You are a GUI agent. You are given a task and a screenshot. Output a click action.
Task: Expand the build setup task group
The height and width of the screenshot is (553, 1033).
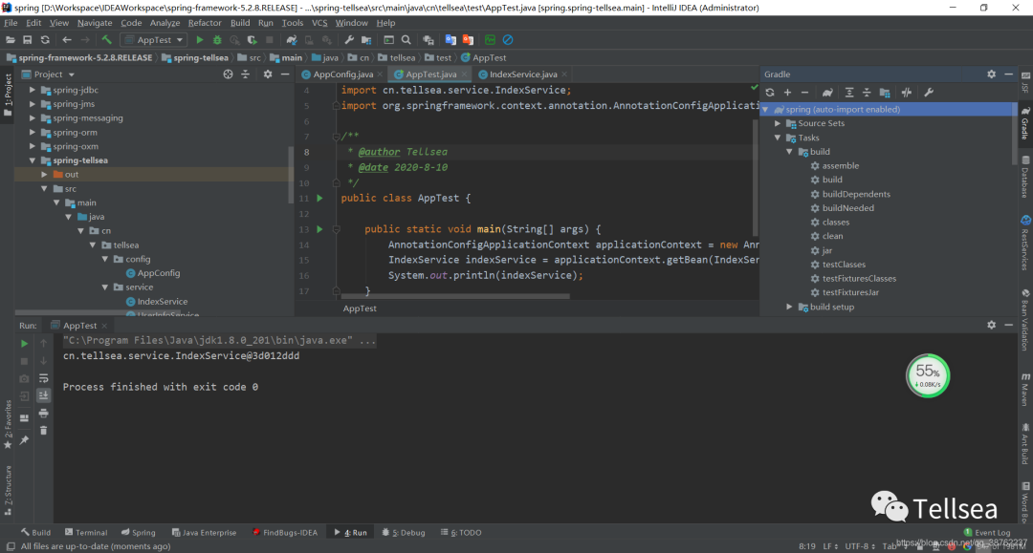[x=790, y=307]
